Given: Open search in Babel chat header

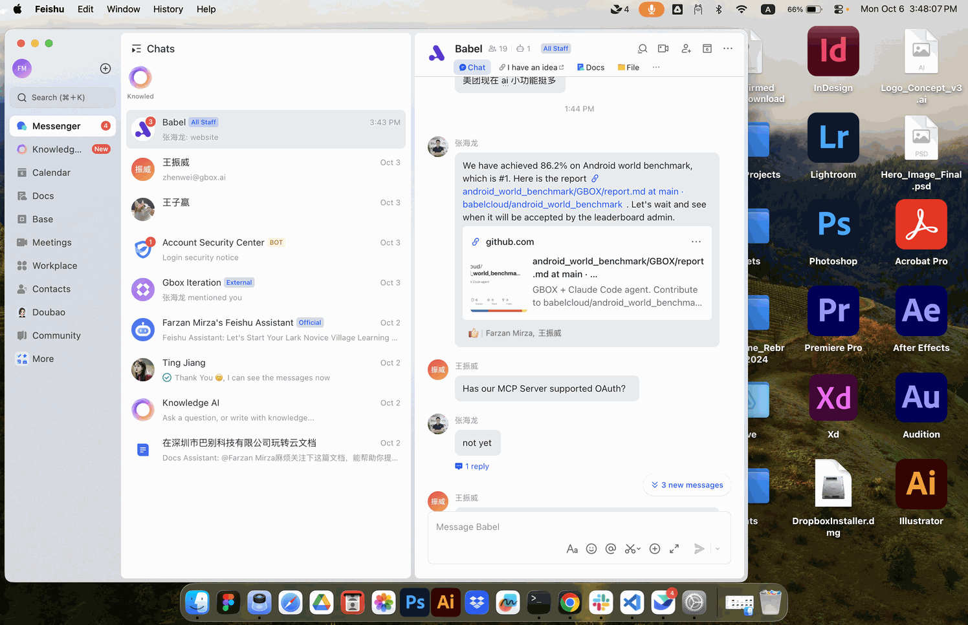Looking at the screenshot, I should pos(642,48).
